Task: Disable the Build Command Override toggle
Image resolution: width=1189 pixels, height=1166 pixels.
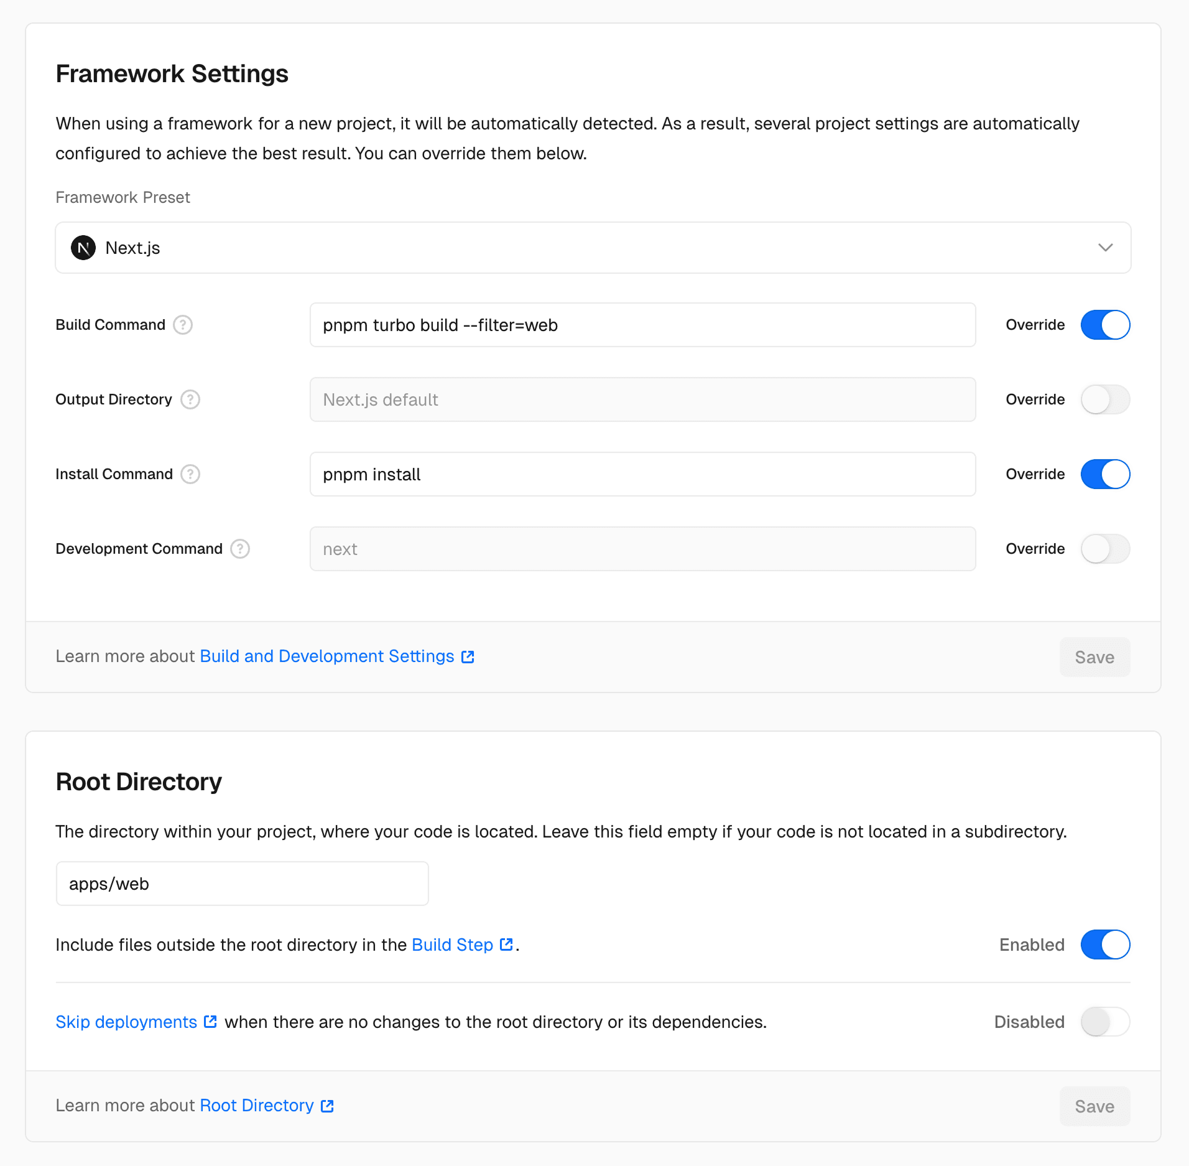Action: (x=1105, y=325)
